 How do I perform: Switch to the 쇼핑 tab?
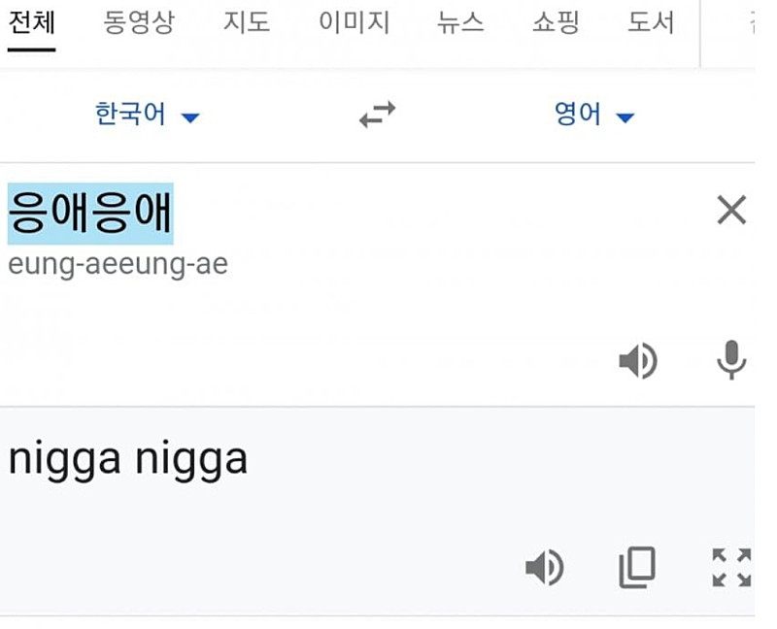[556, 23]
